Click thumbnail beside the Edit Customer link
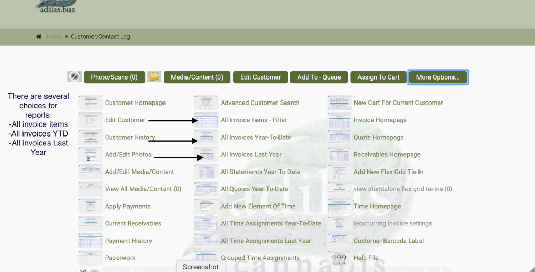 click(x=90, y=120)
